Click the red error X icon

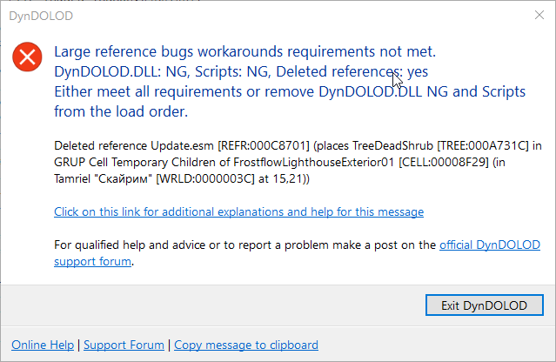pos(27,57)
